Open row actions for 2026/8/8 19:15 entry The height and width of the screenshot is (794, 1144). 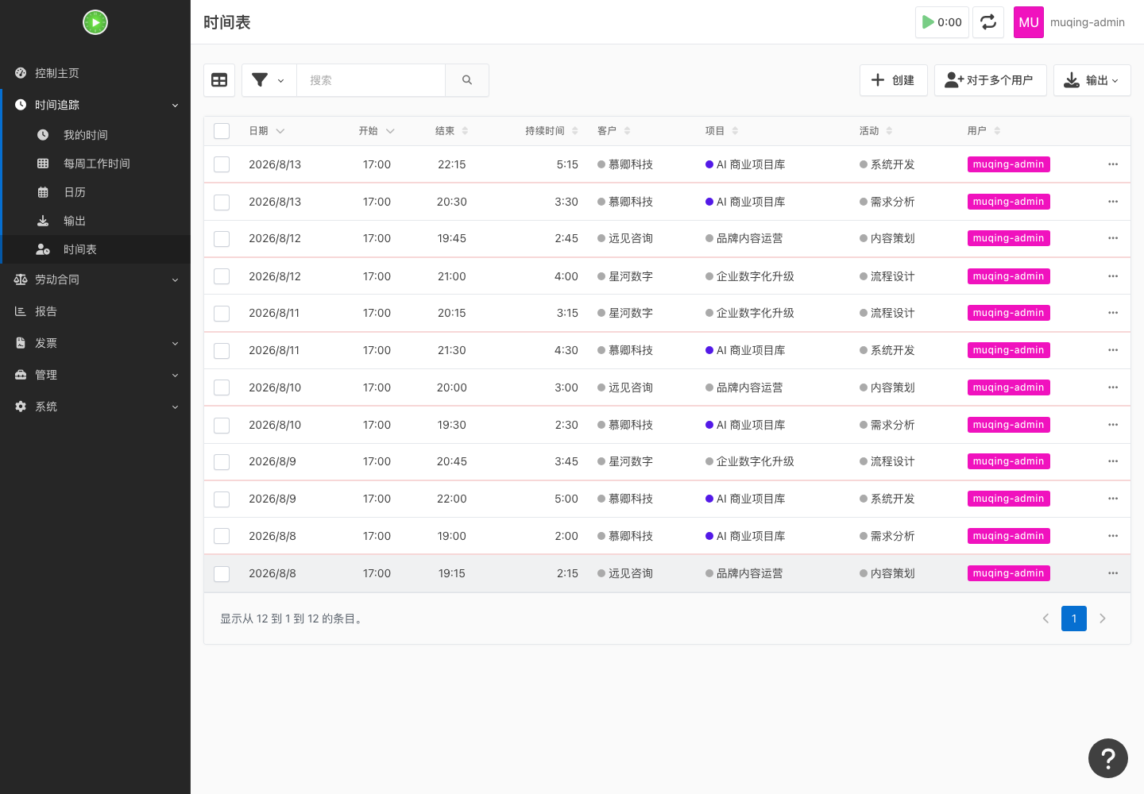coord(1113,573)
